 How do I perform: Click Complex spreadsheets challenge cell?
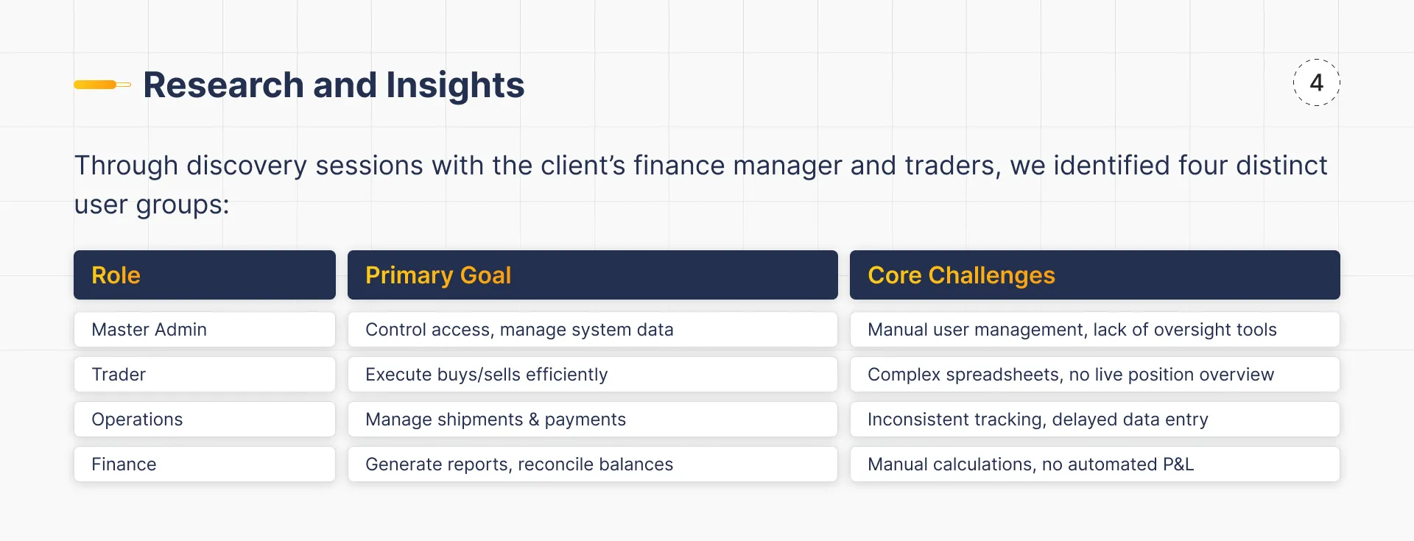[1094, 375]
